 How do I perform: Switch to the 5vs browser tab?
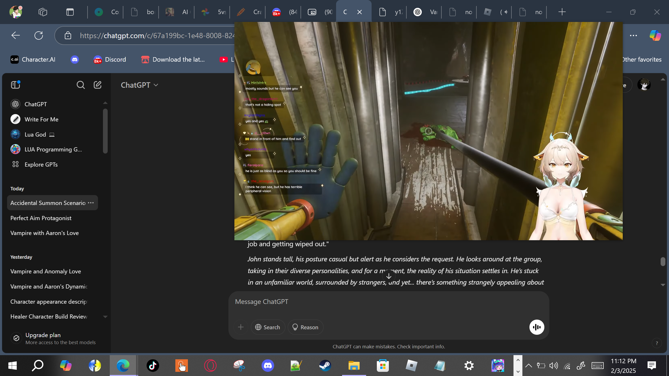pyautogui.click(x=212, y=12)
